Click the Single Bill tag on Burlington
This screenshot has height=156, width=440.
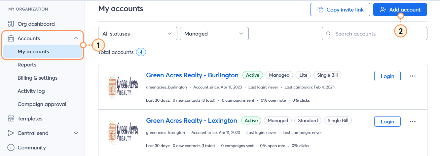pos(327,75)
